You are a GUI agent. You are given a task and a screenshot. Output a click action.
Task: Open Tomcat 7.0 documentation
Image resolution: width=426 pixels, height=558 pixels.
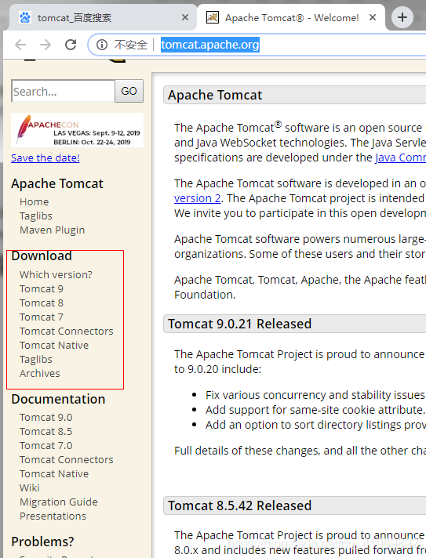pyautogui.click(x=46, y=446)
